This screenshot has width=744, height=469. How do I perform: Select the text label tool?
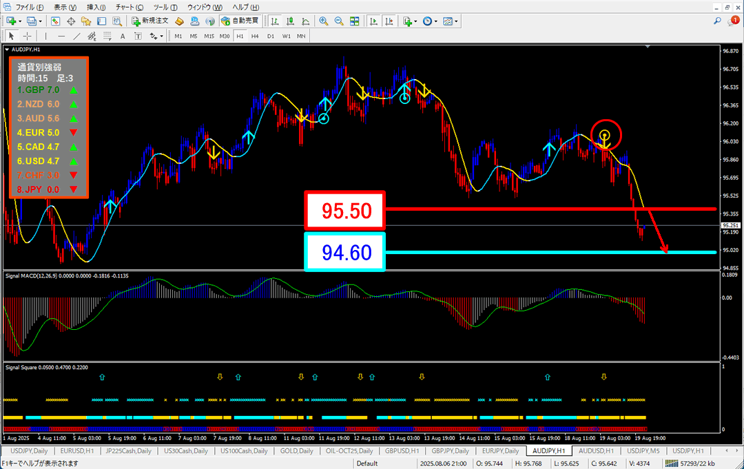coord(138,36)
